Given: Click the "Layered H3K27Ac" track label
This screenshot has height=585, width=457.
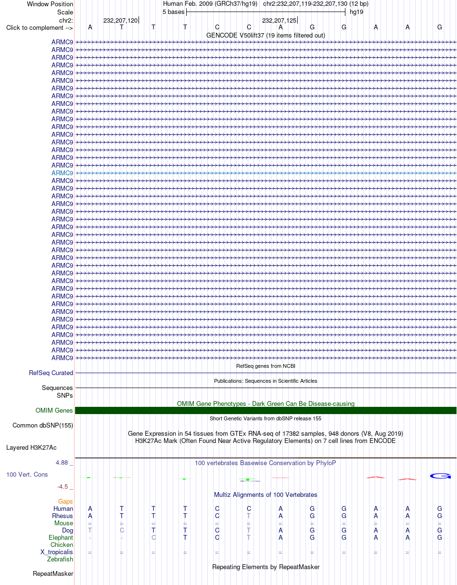Looking at the screenshot, I should point(31,447).
